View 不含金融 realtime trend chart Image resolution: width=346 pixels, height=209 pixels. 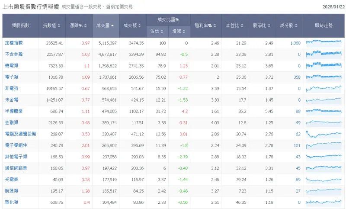click(x=324, y=54)
